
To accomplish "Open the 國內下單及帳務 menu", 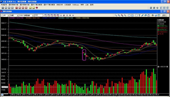I will tap(36, 5).
